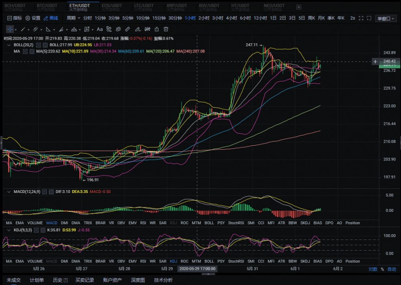Select the 15分钟 timeframe
The height and width of the screenshot is (285, 401).
click(159, 18)
